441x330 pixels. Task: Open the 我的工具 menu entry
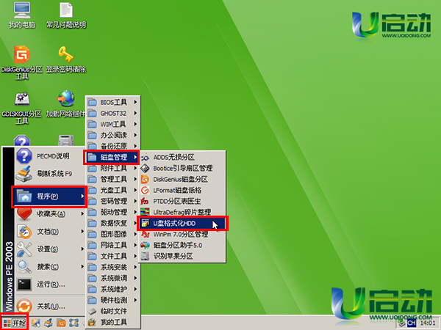[112, 322]
